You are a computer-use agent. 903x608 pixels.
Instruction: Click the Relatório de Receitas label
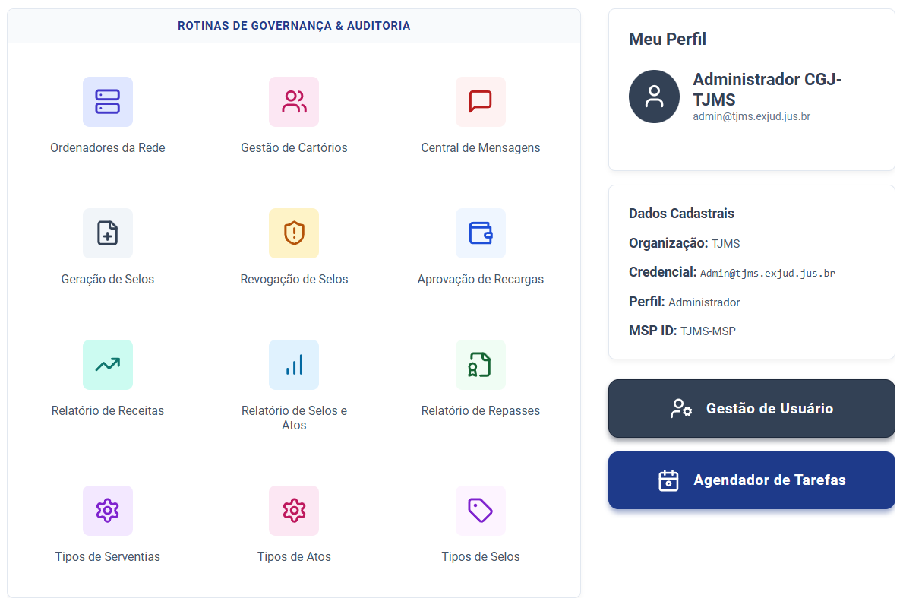tap(108, 411)
